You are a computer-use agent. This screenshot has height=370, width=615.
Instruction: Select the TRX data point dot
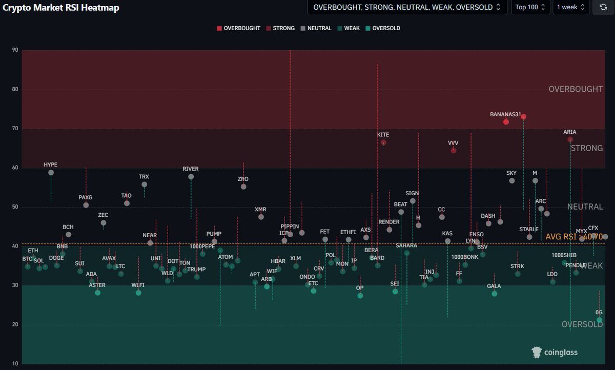pyautogui.click(x=144, y=184)
